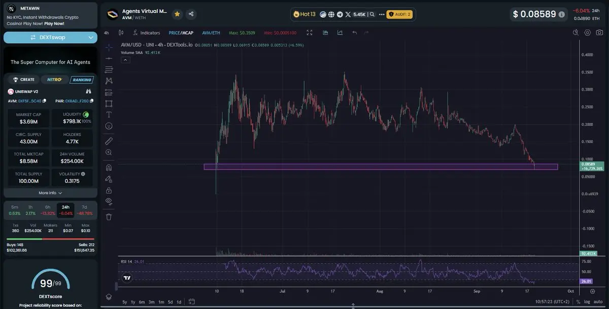The height and width of the screenshot is (309, 609).
Task: Toggle the log scale
Action: point(587,302)
